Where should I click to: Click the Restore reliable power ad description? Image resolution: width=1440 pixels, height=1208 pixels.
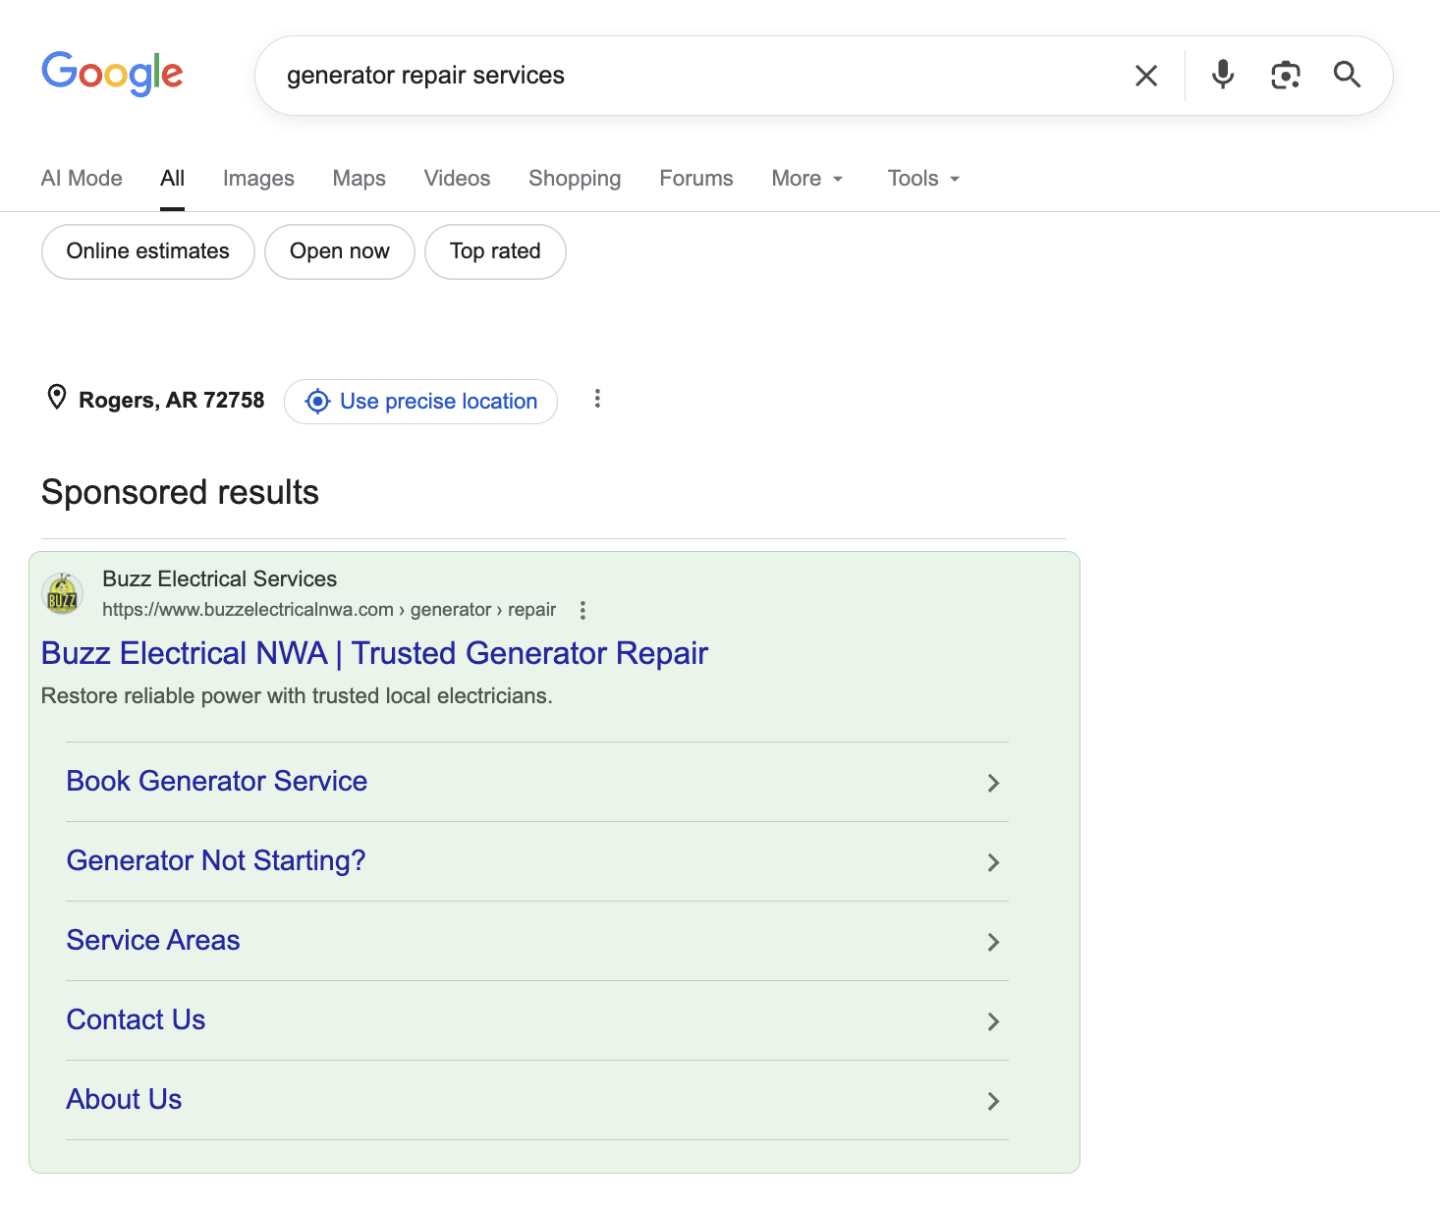tap(297, 696)
